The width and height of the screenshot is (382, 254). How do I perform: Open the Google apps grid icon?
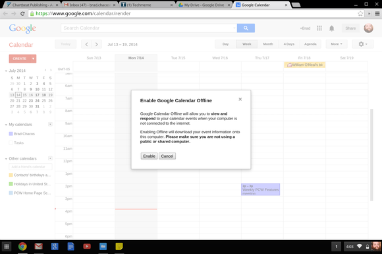coord(319,28)
